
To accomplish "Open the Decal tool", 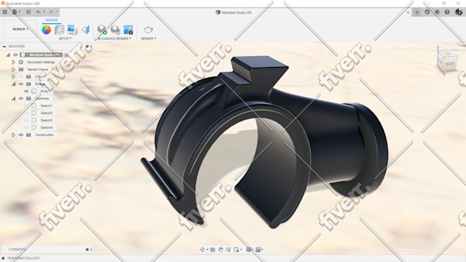I will coord(72,29).
